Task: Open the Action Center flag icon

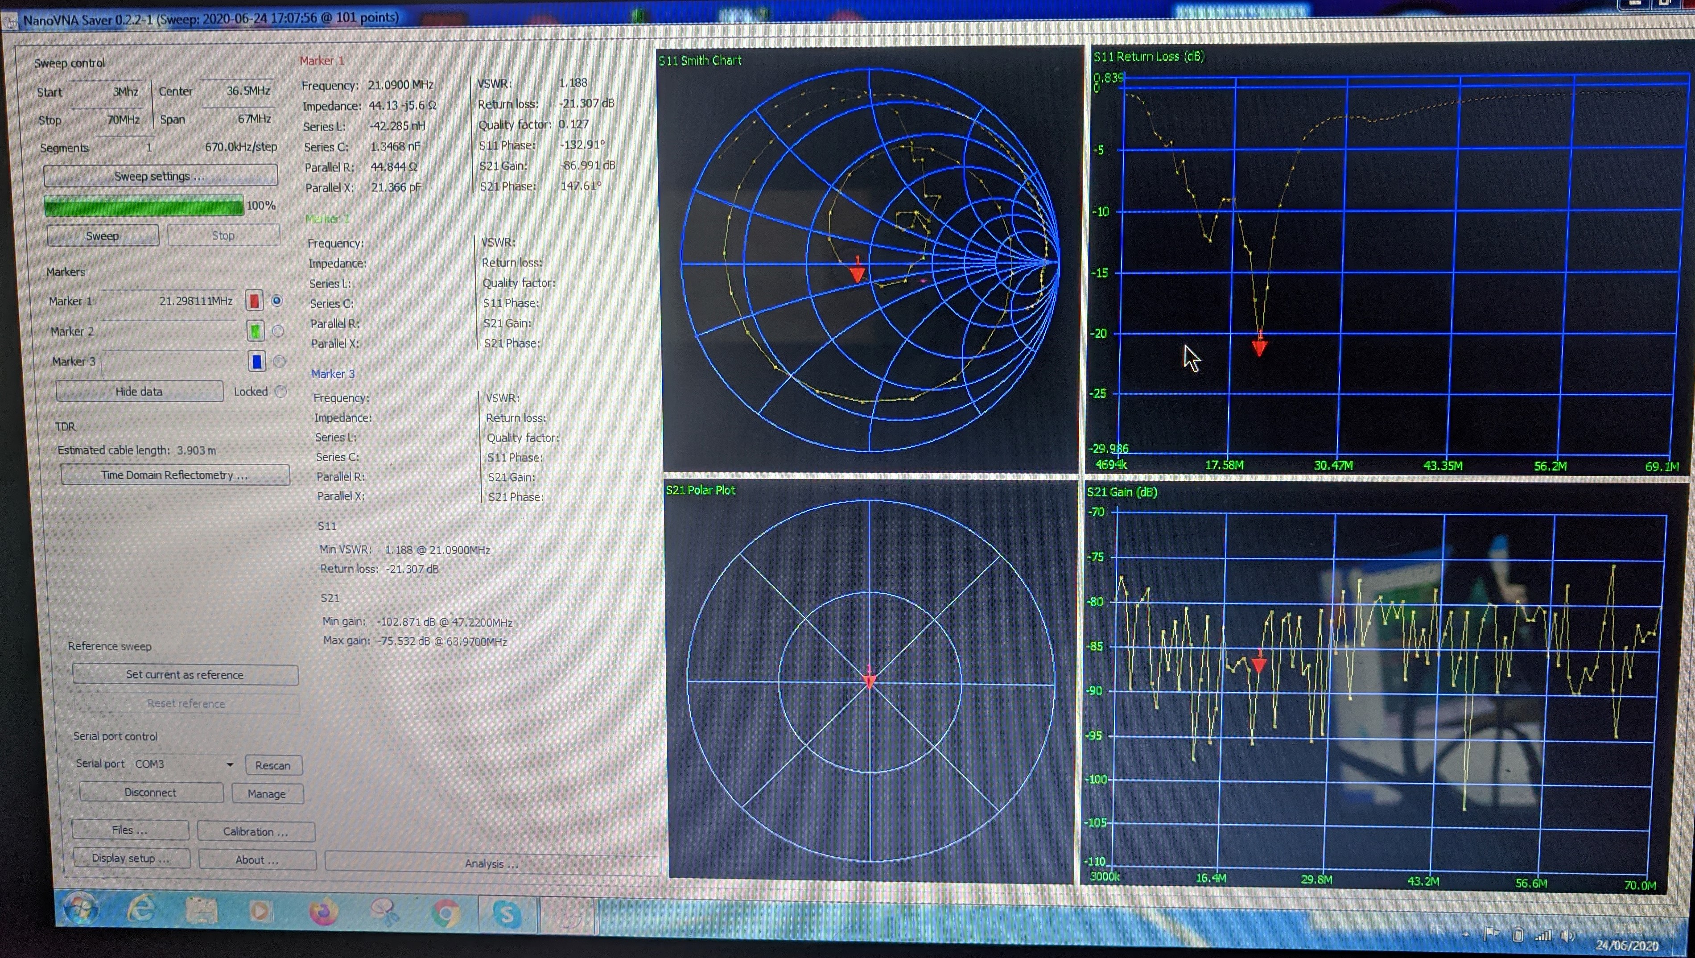Action: [1491, 933]
